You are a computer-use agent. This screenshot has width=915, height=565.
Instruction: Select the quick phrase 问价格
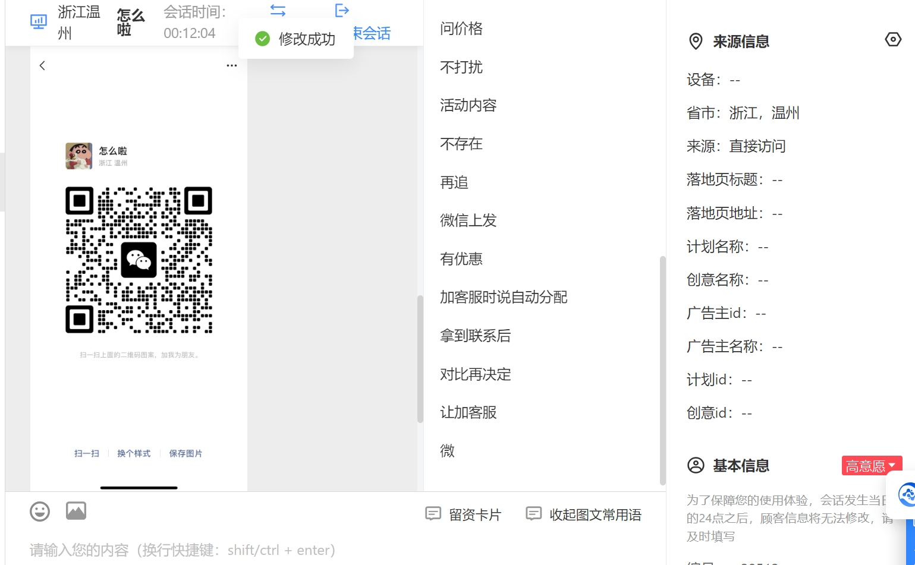click(x=461, y=29)
